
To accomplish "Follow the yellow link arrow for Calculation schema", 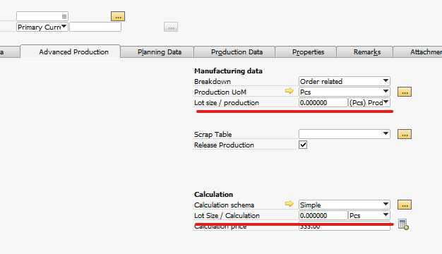I will coord(289,204).
